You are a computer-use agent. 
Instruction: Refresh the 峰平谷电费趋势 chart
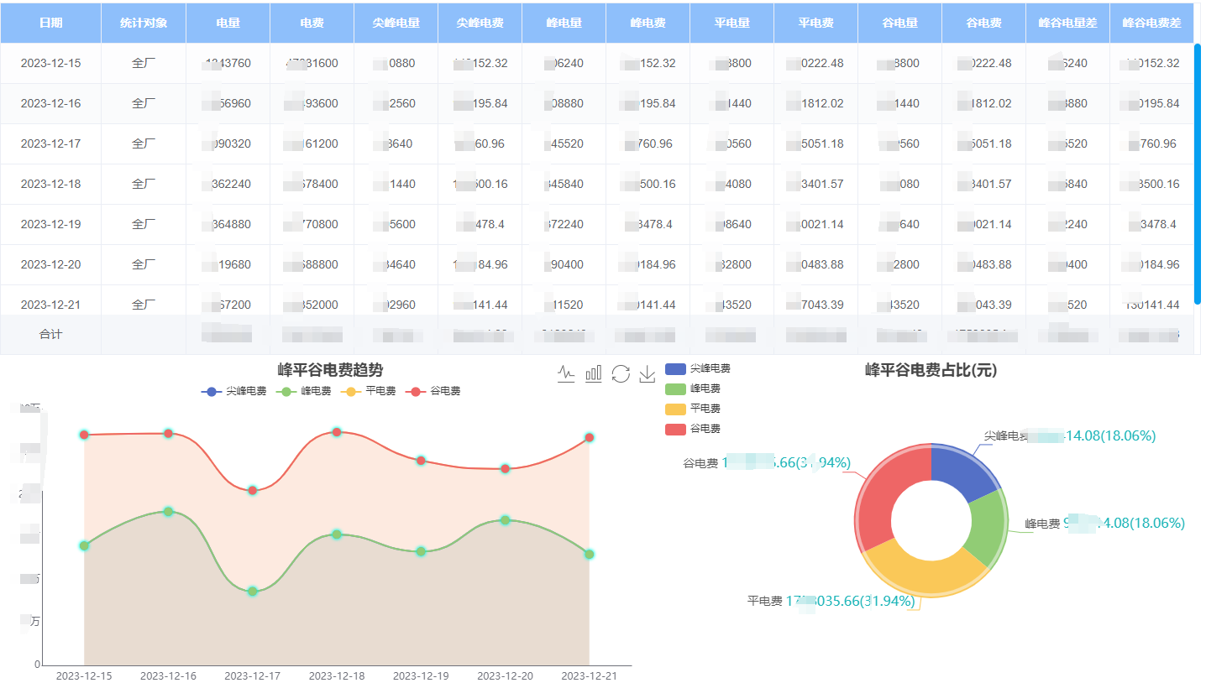click(621, 374)
